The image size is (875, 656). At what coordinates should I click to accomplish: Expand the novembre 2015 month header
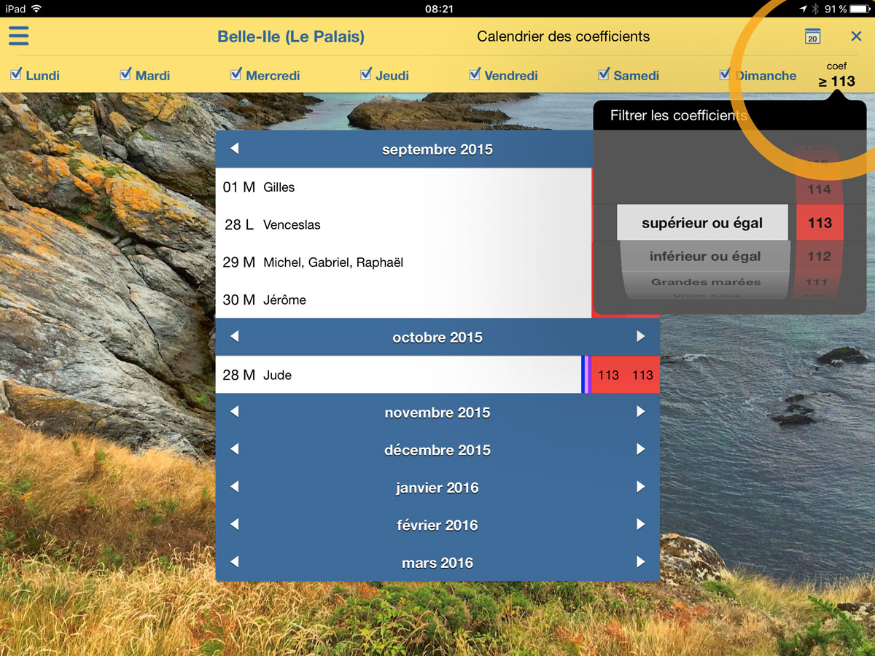click(x=437, y=413)
